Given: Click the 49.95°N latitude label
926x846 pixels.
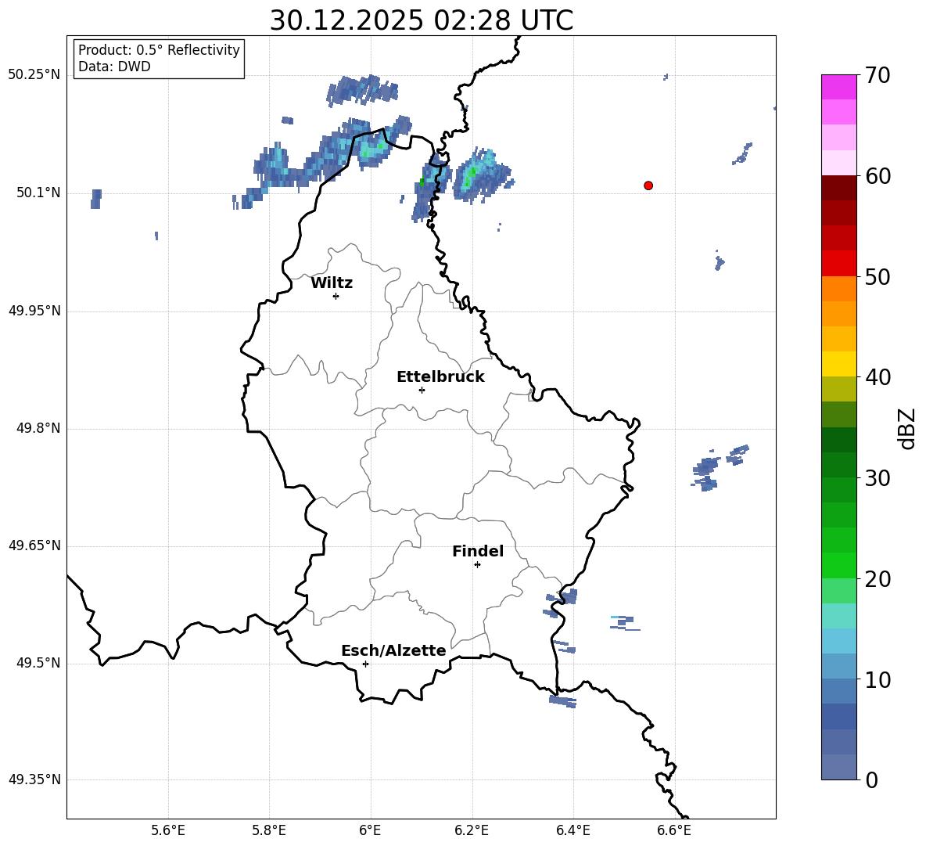Looking at the screenshot, I should (x=34, y=310).
